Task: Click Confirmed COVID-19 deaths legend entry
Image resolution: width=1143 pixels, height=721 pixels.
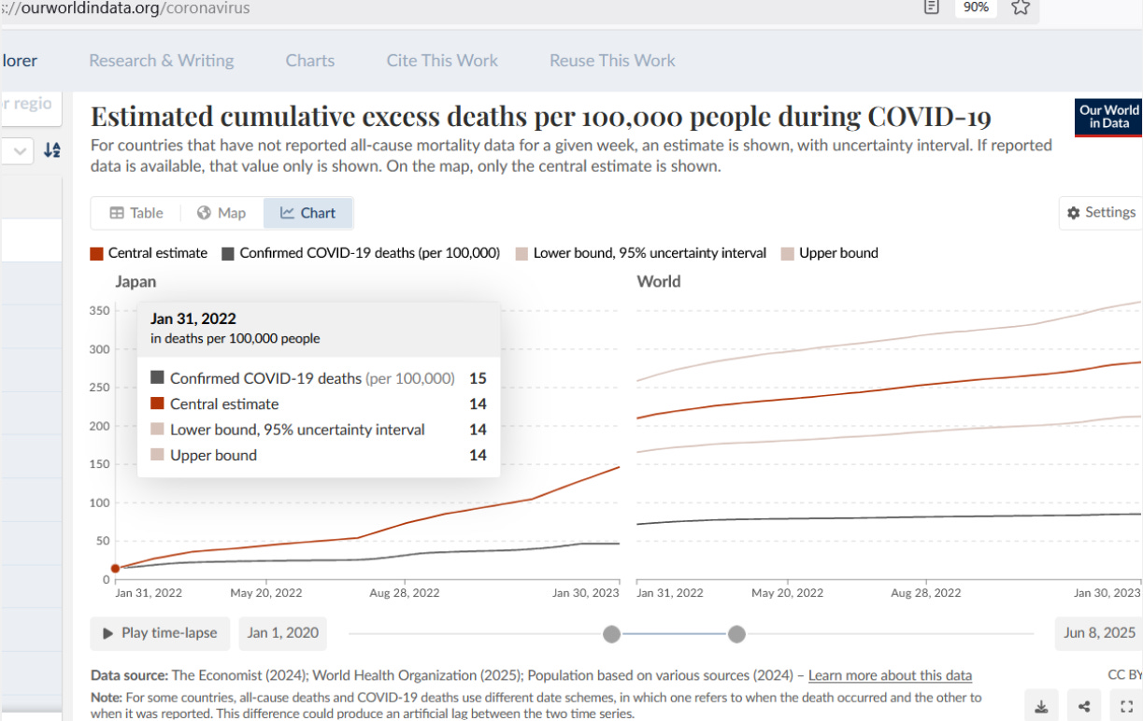Action: [361, 253]
